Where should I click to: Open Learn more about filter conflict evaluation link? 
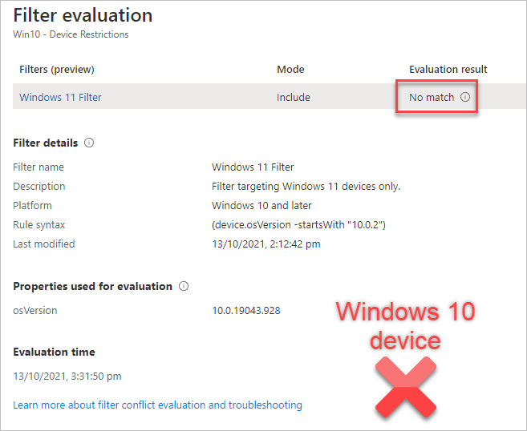(x=157, y=405)
